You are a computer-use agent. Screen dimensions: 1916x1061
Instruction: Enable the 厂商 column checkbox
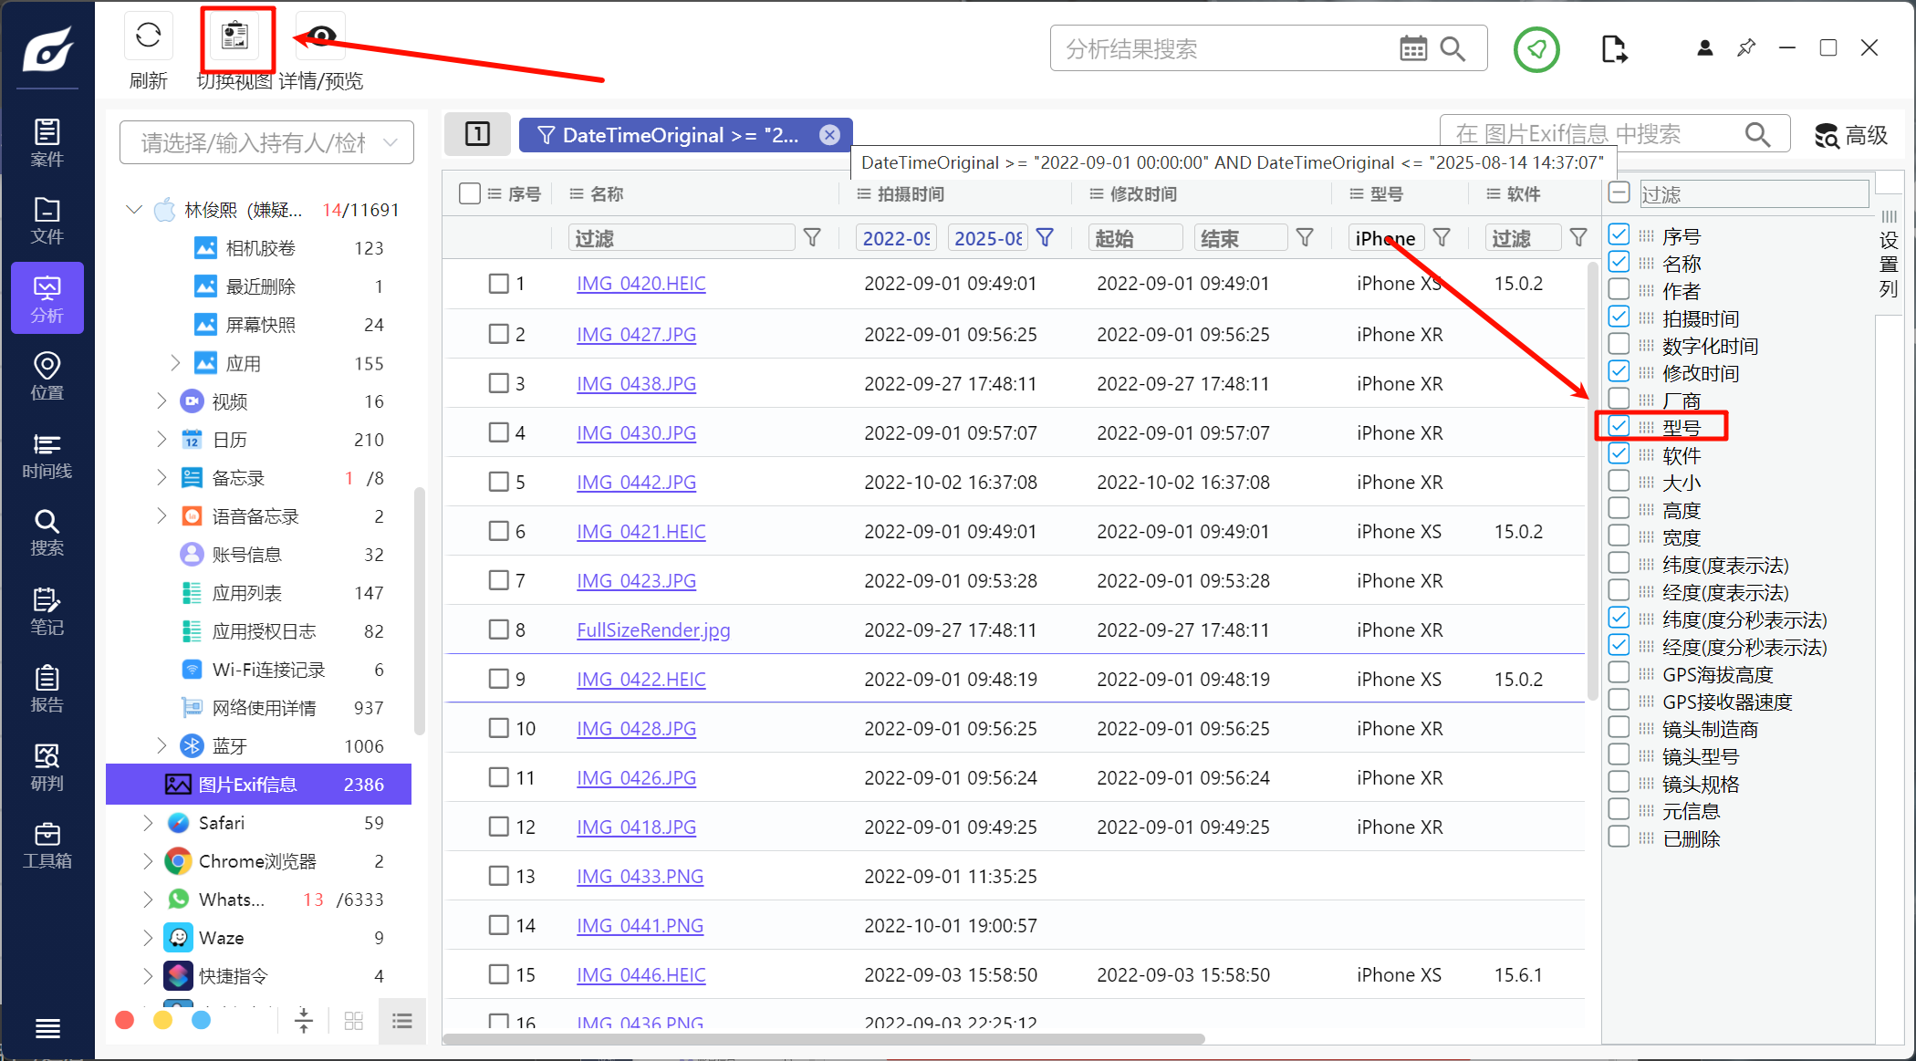(x=1619, y=400)
